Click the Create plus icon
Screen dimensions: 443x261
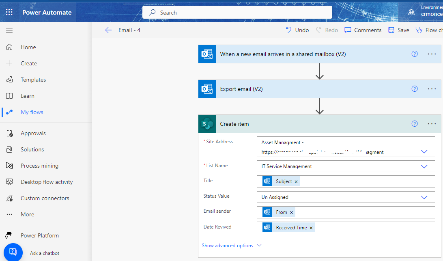(9, 63)
